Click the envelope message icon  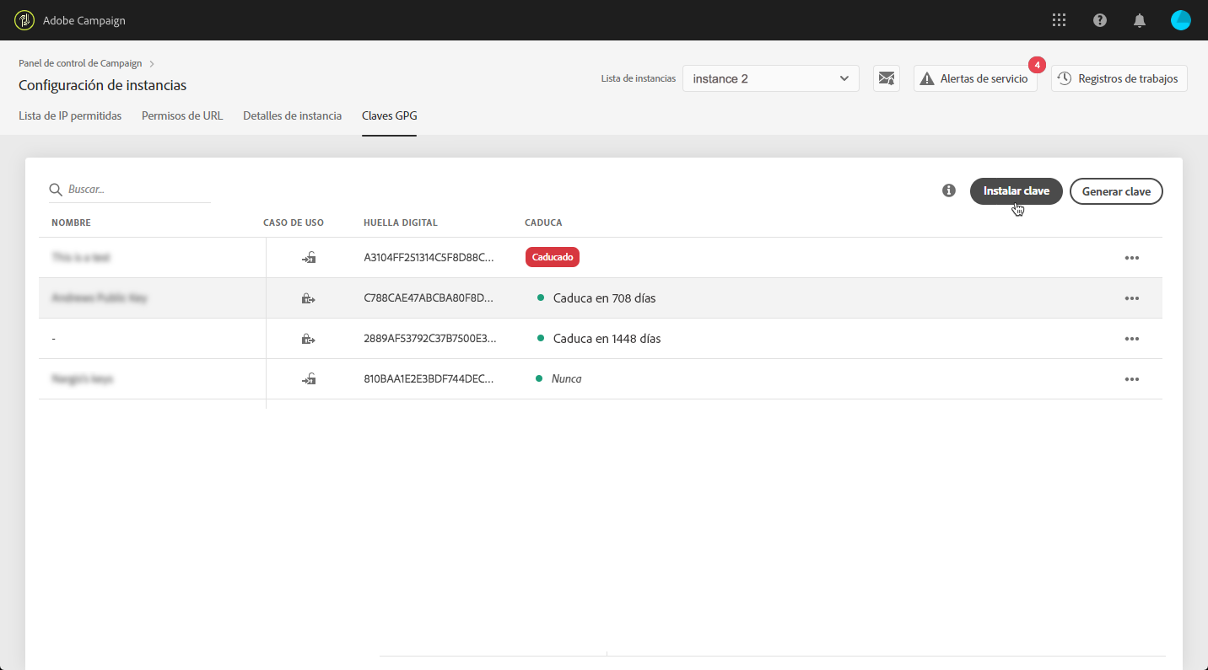click(x=886, y=78)
